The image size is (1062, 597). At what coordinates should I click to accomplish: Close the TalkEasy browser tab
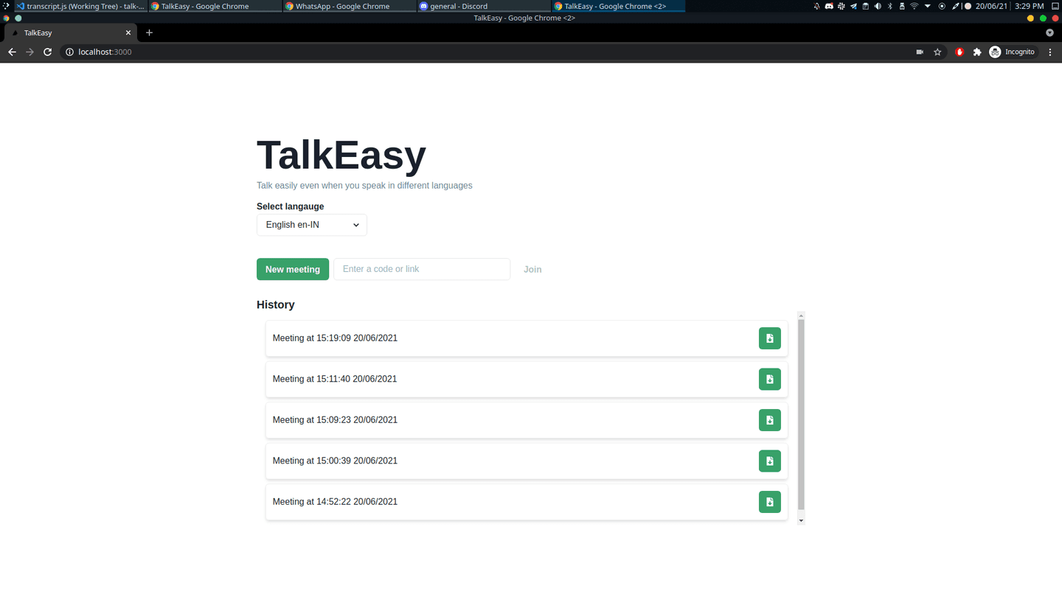pos(128,32)
